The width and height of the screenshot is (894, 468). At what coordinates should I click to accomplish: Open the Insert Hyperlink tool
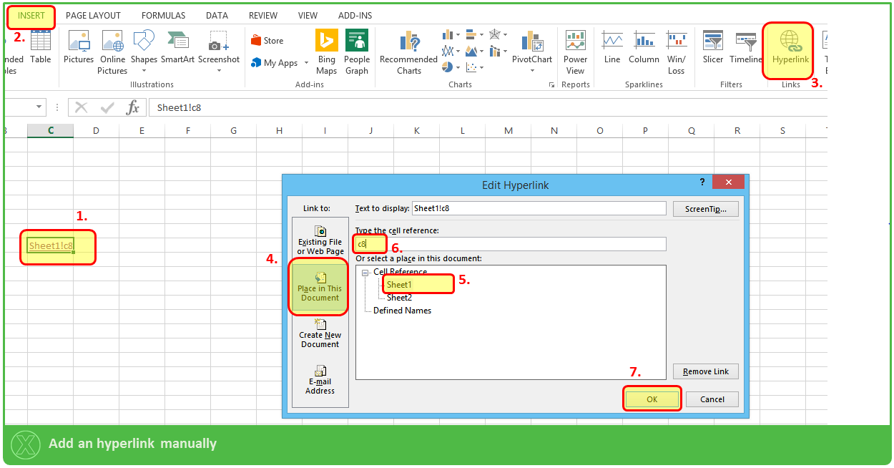coord(787,49)
